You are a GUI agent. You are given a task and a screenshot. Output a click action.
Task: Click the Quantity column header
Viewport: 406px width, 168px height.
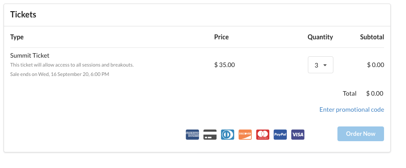(x=320, y=37)
